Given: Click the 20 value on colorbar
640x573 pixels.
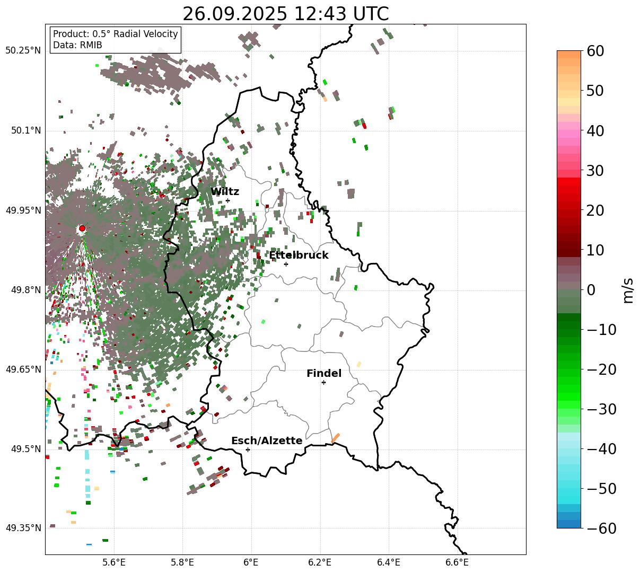Looking at the screenshot, I should pos(595,210).
